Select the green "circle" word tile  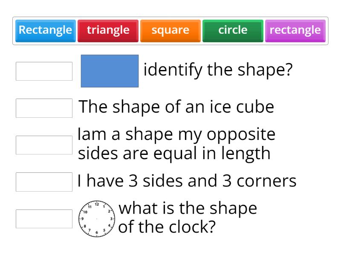232,30
